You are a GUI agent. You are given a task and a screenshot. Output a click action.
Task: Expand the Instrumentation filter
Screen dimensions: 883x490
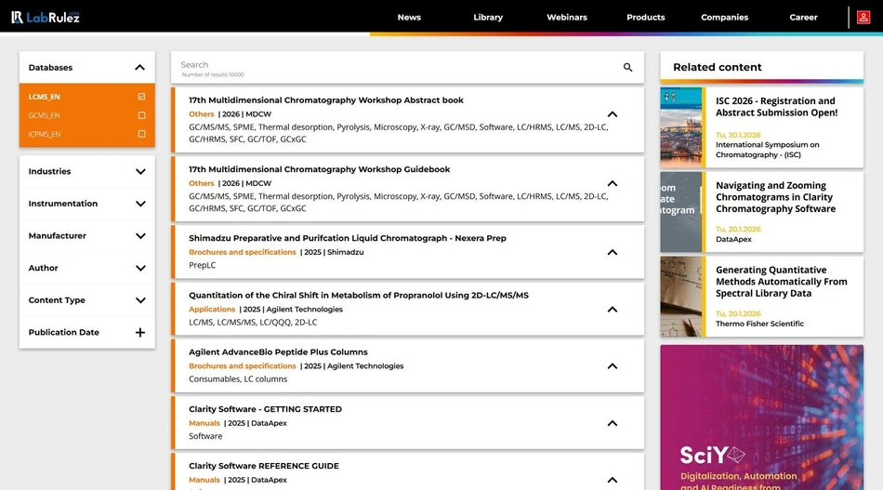140,204
